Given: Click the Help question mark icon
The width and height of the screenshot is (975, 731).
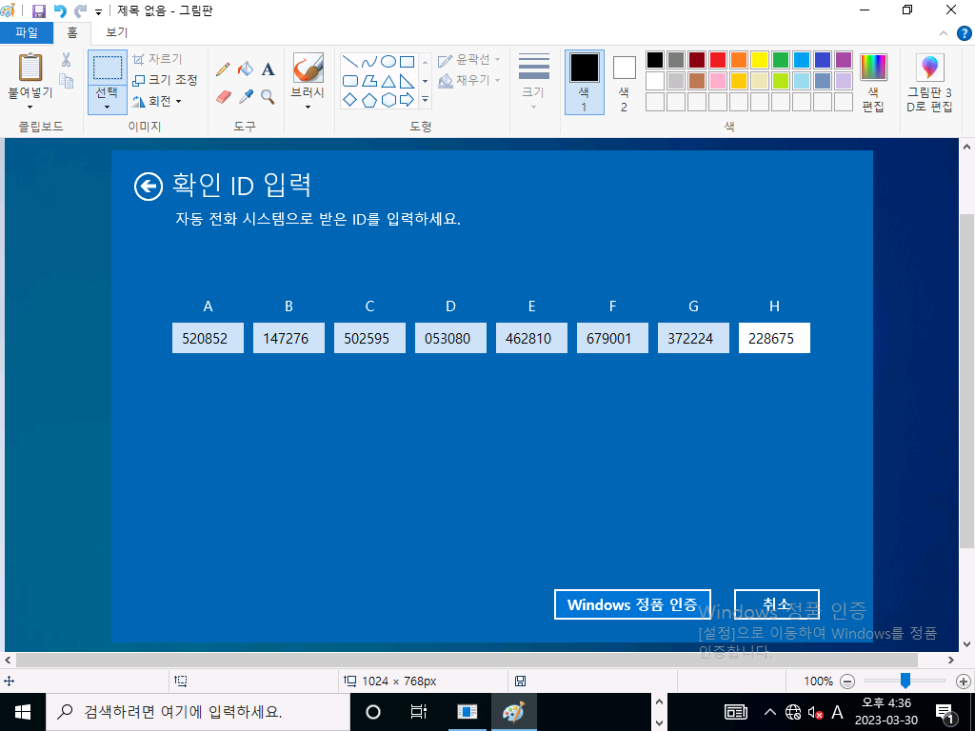Looking at the screenshot, I should pos(964,33).
